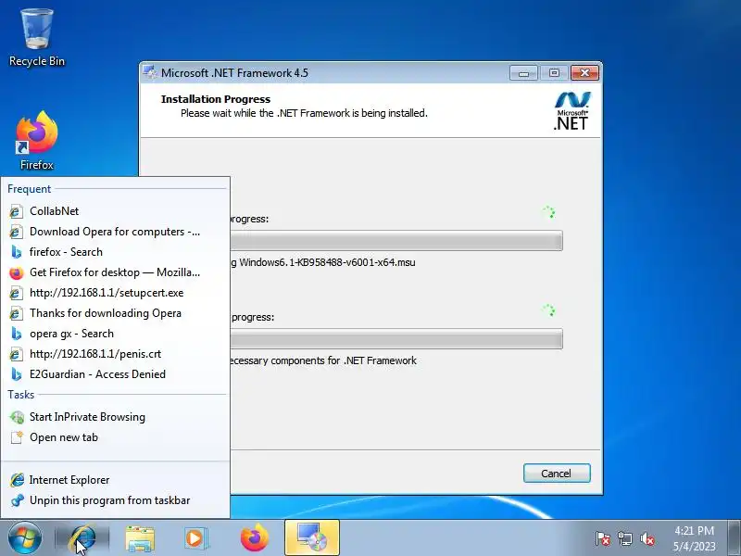Open Windows Explorer from the taskbar

[140, 538]
